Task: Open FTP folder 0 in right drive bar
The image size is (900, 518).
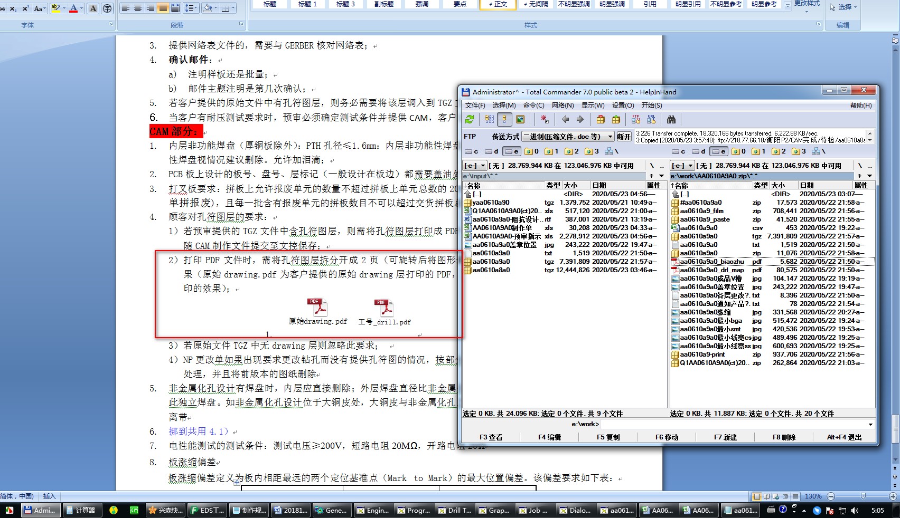Action: click(x=739, y=151)
